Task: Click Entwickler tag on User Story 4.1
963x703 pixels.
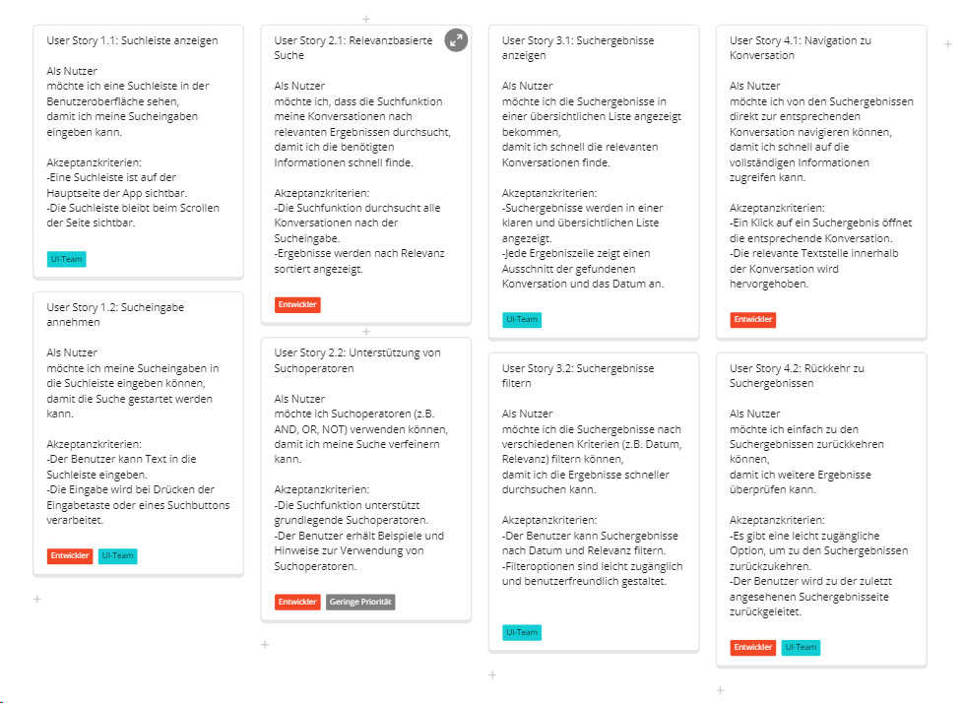Action: (x=753, y=320)
